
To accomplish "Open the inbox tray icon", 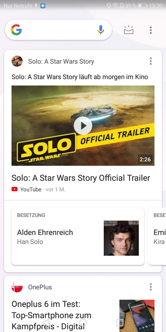I will point(129,30).
